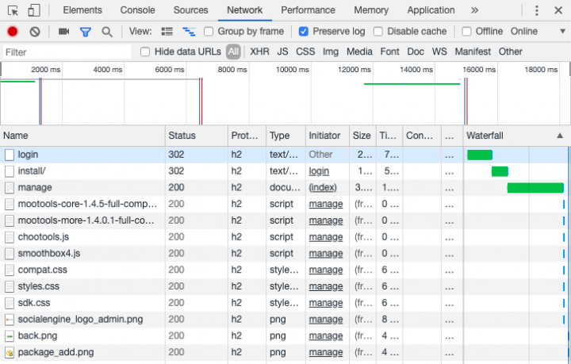Toggle the device toolbar icon
This screenshot has height=364, width=571.
(x=34, y=10)
